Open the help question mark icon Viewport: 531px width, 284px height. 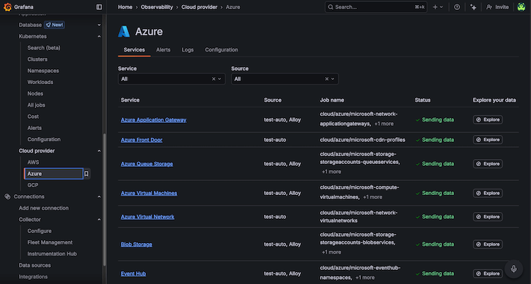[457, 7]
